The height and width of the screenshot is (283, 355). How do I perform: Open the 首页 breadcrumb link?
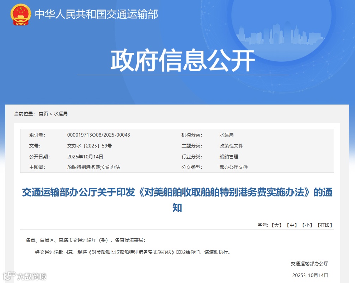click(43, 114)
